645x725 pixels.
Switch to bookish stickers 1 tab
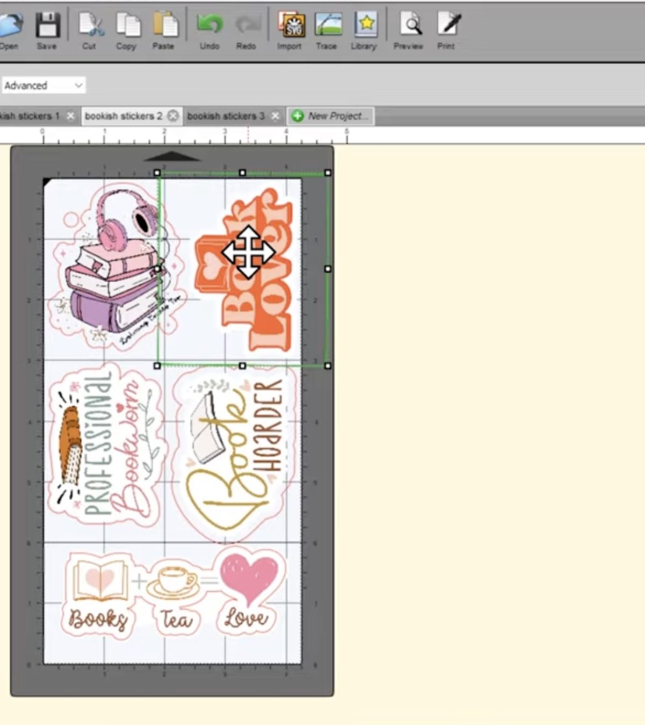click(x=30, y=116)
